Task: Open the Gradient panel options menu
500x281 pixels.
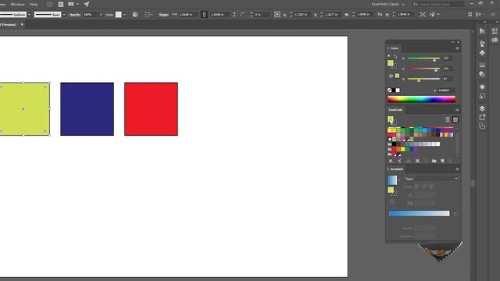Action: 457,169
